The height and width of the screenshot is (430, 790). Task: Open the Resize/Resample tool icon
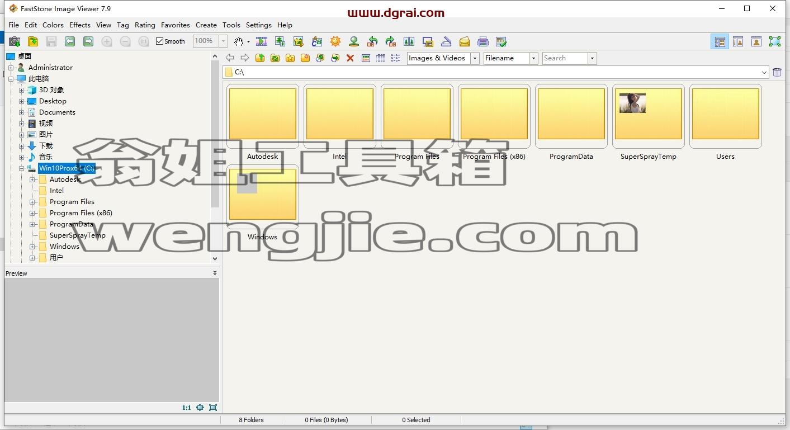pos(280,41)
